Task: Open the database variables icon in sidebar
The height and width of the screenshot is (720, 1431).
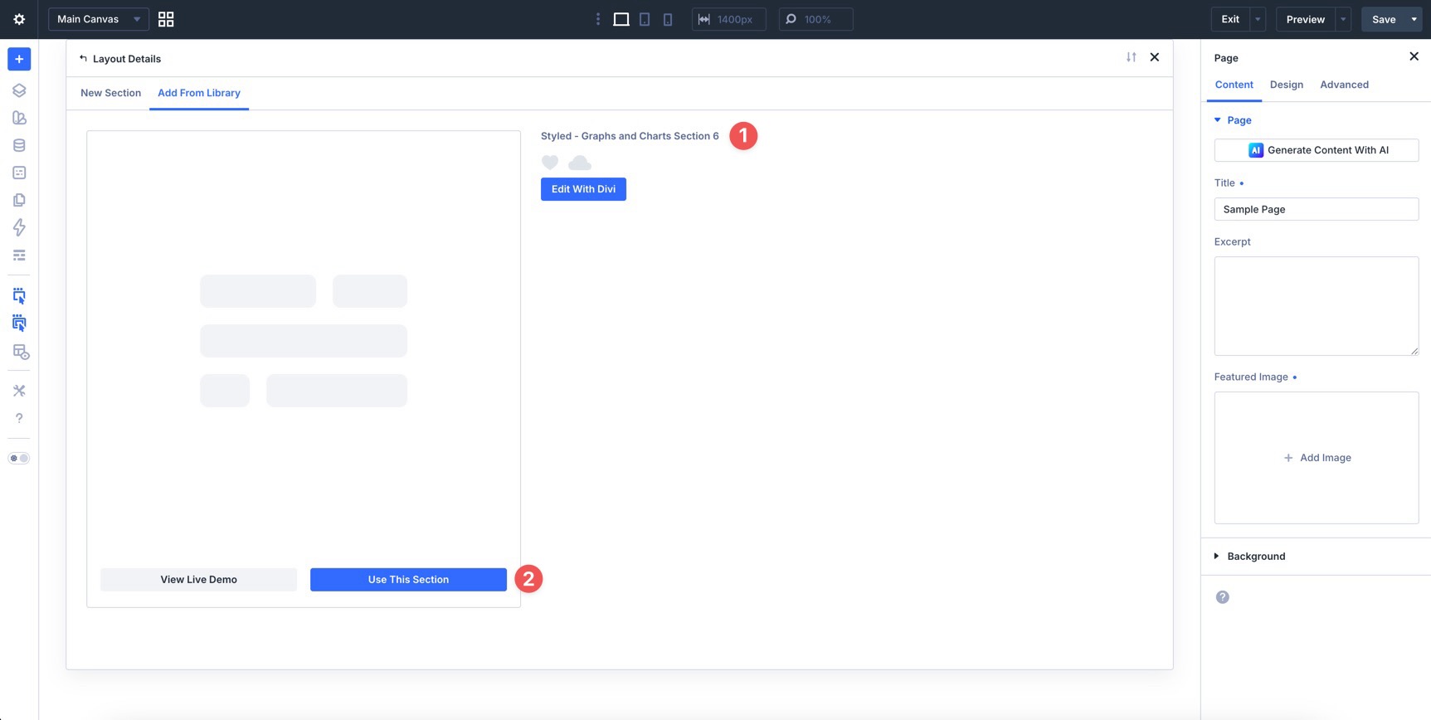Action: (x=19, y=145)
